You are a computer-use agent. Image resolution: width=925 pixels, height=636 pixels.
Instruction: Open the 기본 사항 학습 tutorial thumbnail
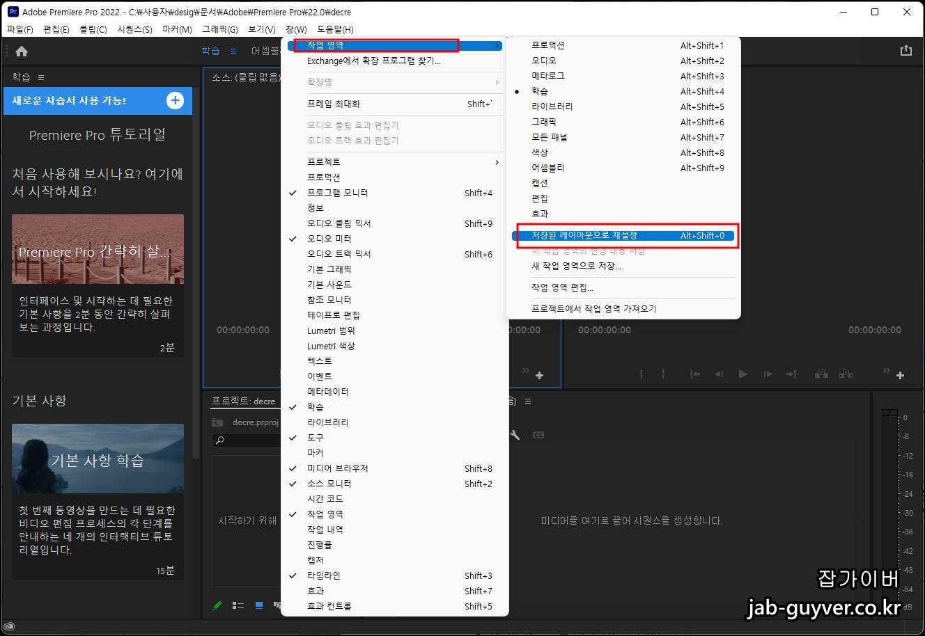point(98,459)
